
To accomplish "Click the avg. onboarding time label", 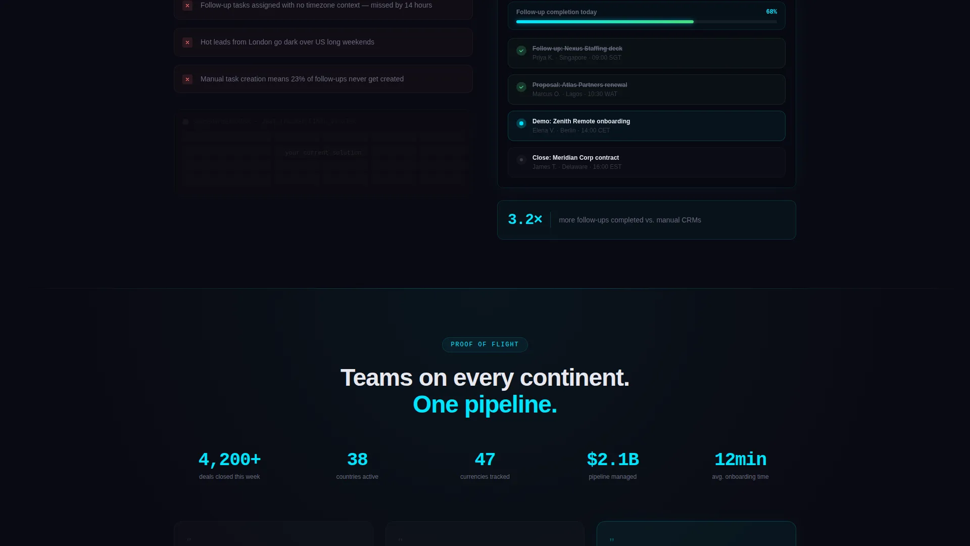I will click(x=741, y=477).
